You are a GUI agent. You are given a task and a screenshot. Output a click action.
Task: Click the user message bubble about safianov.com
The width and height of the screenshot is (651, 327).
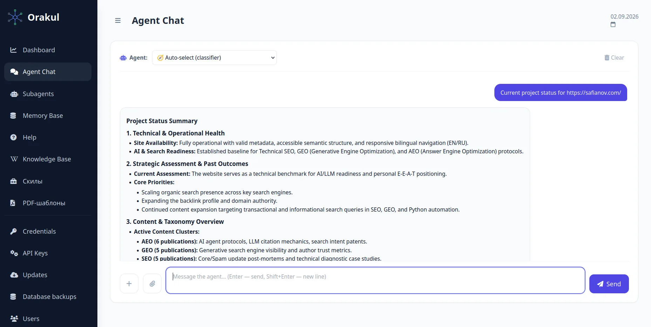tap(561, 93)
